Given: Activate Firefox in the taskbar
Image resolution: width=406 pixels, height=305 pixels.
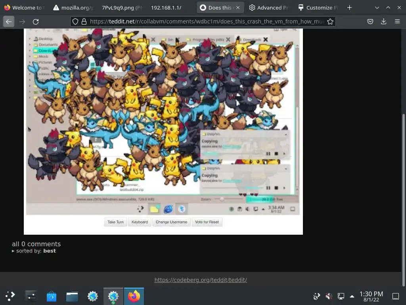Looking at the screenshot, I should pyautogui.click(x=134, y=296).
